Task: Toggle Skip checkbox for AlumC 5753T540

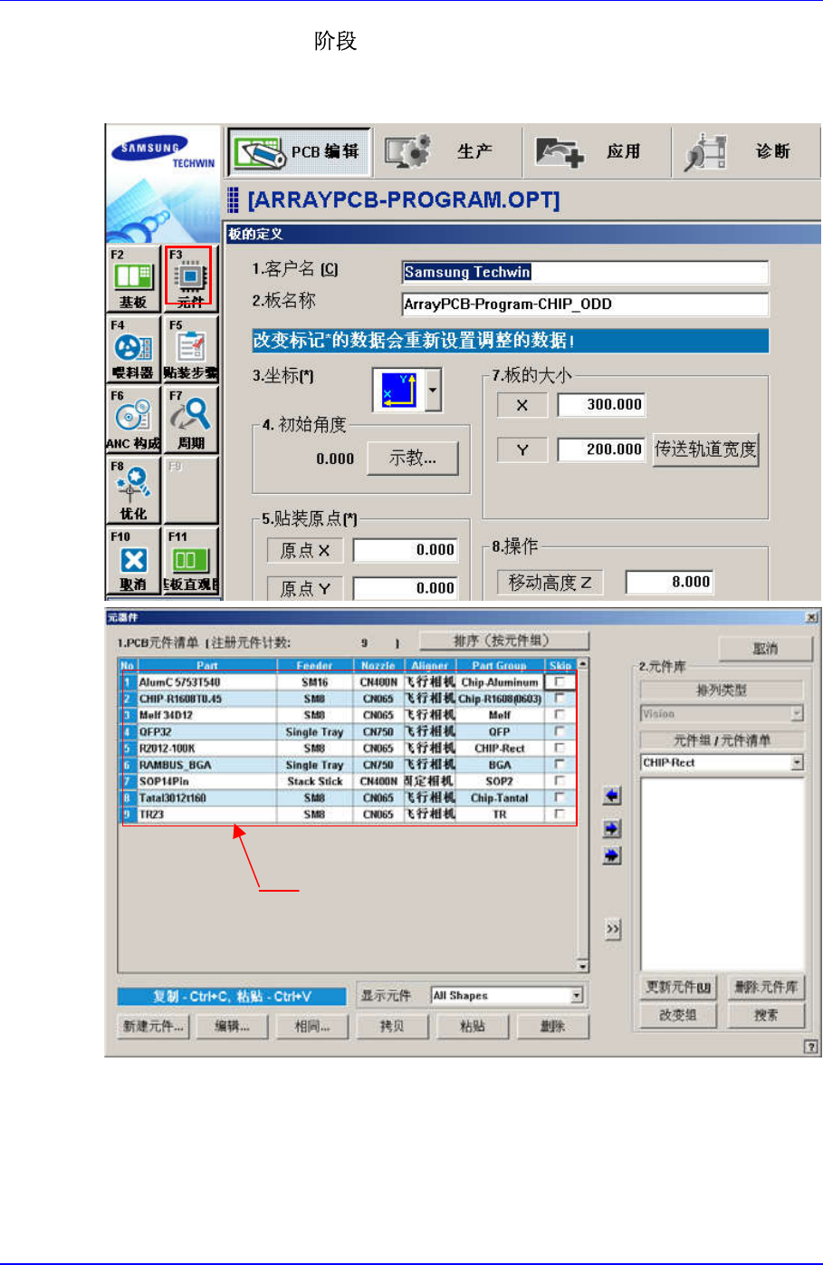Action: [x=560, y=681]
